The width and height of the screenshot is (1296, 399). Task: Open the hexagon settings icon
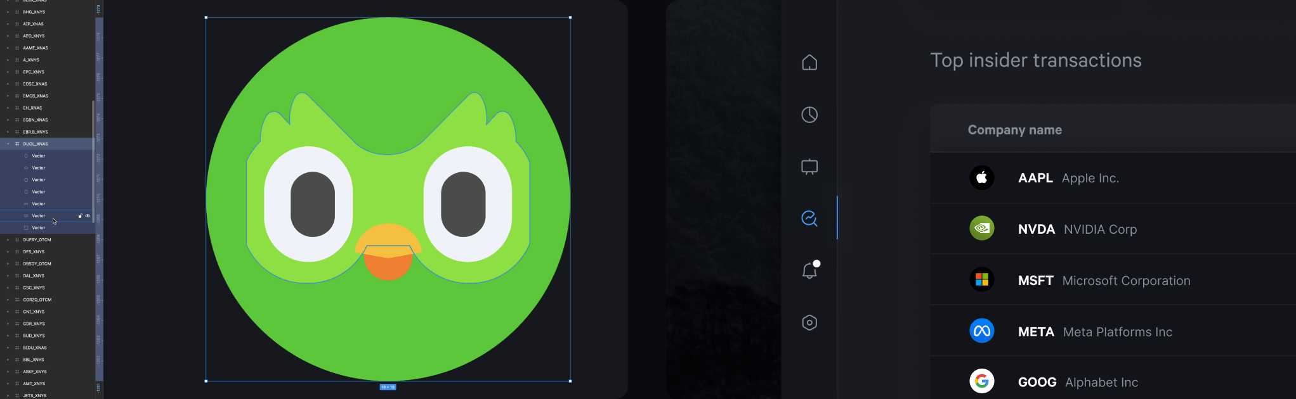[x=809, y=322]
